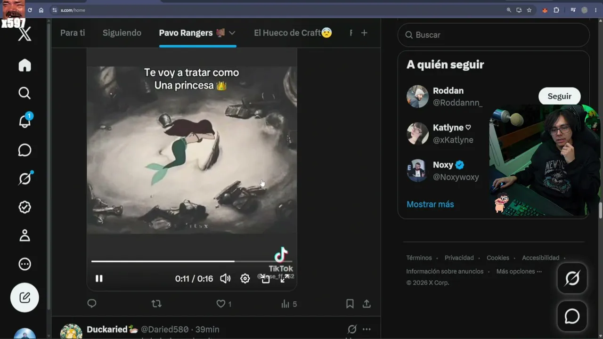Follow Roddan with the Seguir button
This screenshot has height=339, width=603.
tap(559, 96)
